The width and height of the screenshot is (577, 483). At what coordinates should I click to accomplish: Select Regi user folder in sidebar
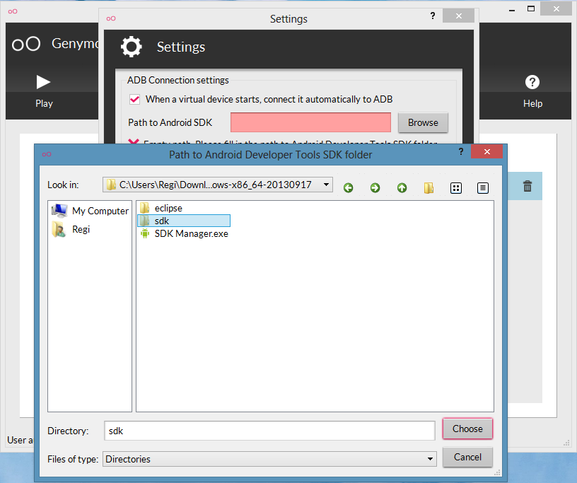[71, 229]
